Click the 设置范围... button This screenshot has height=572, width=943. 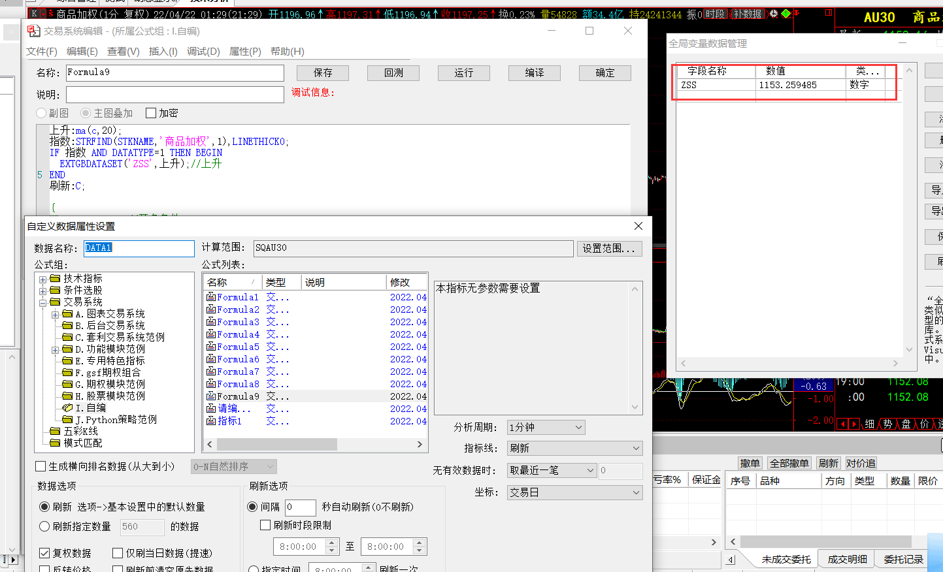click(610, 249)
